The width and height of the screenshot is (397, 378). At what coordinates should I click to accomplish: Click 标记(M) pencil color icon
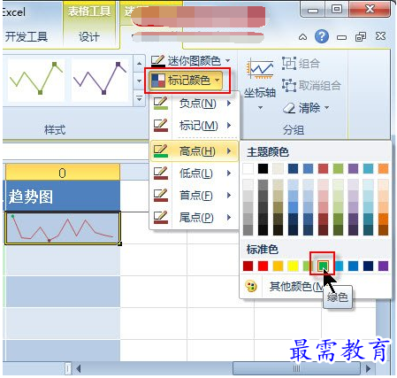[161, 126]
